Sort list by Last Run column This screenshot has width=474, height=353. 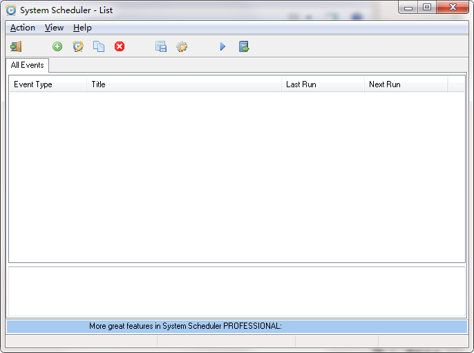click(323, 84)
